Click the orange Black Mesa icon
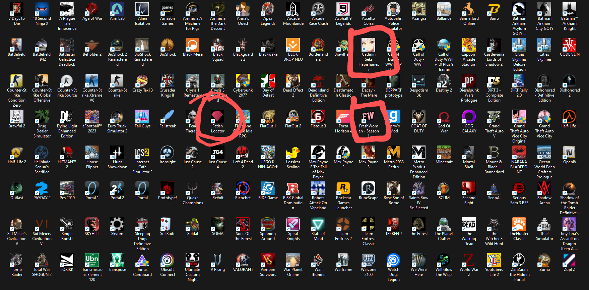The height and width of the screenshot is (290, 589). click(x=193, y=45)
